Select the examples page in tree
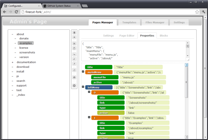This screenshot has width=208, height=140. (25, 43)
